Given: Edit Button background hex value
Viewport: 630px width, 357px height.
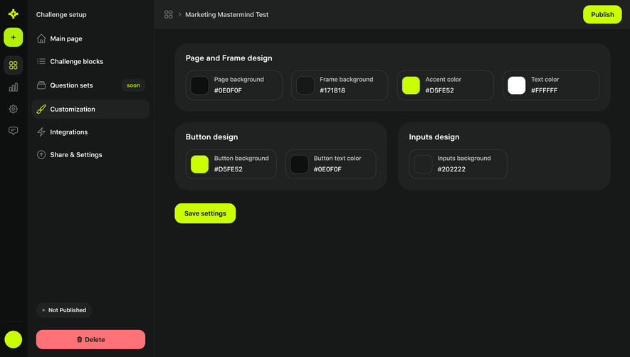Looking at the screenshot, I should click(229, 169).
